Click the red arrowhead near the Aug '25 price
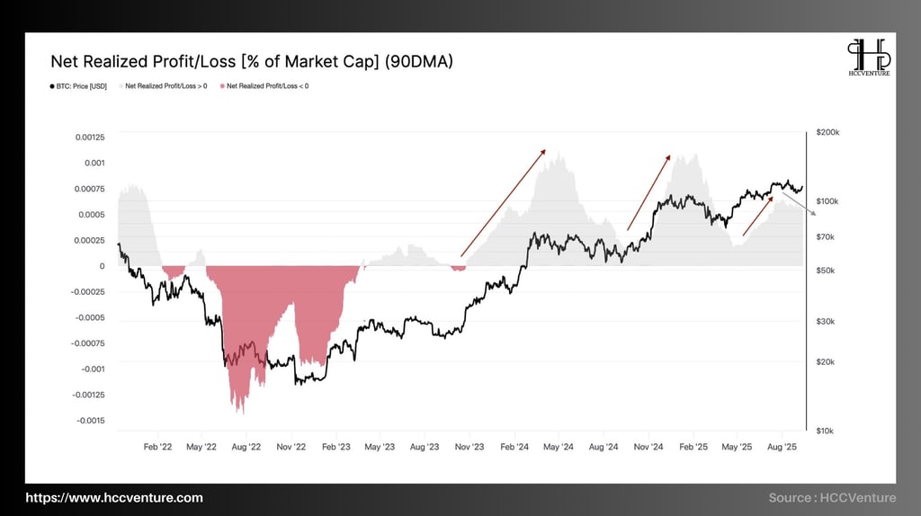Image resolution: width=921 pixels, height=516 pixels. tap(770, 200)
